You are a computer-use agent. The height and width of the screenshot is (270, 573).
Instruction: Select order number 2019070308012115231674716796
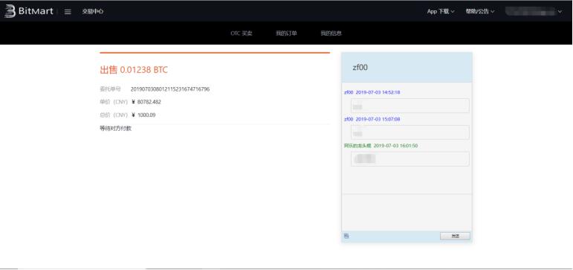click(x=170, y=89)
